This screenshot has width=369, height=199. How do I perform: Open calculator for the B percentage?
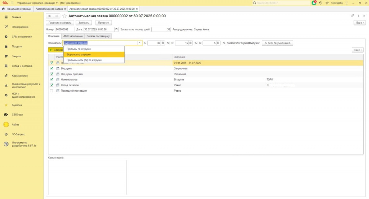point(190,43)
